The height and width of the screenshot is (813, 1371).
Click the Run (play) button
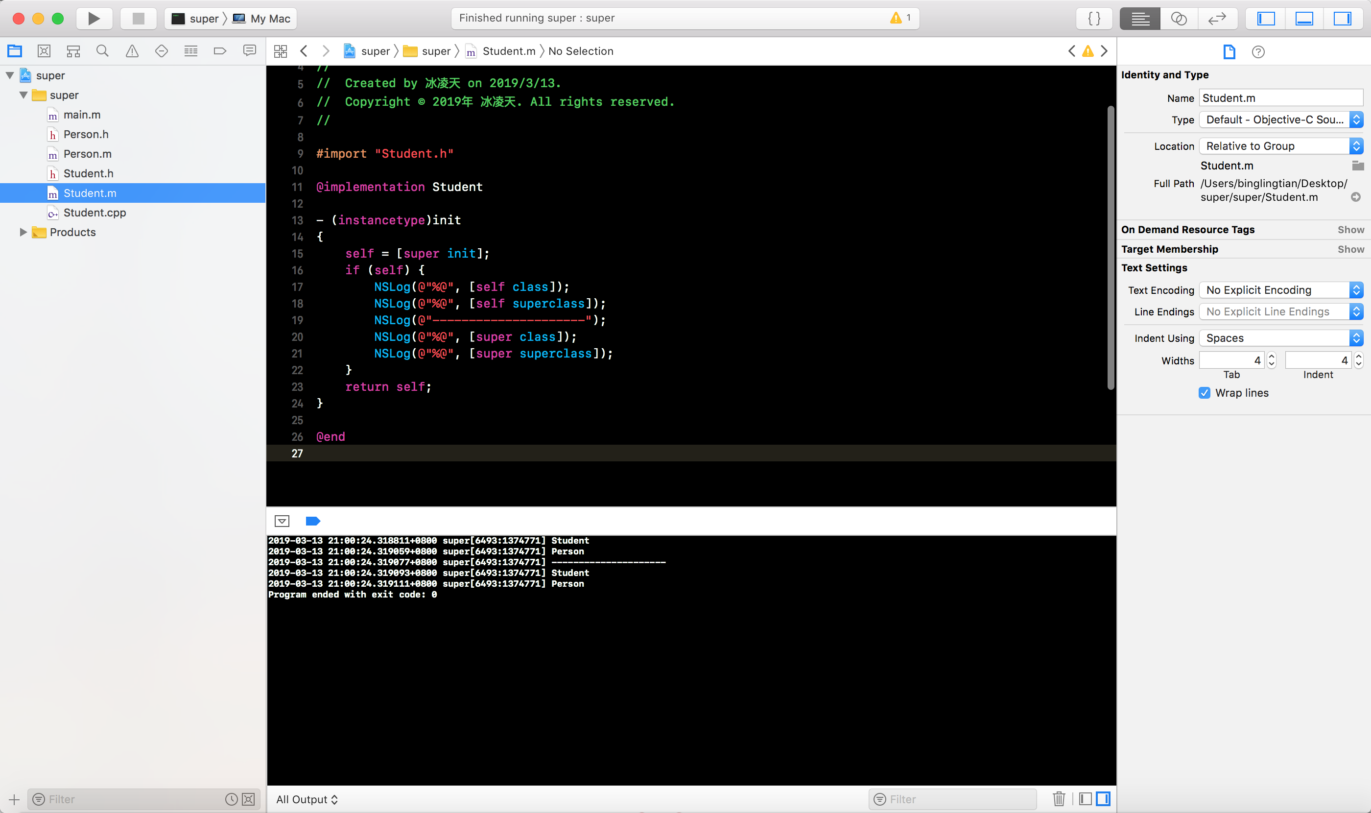[94, 19]
